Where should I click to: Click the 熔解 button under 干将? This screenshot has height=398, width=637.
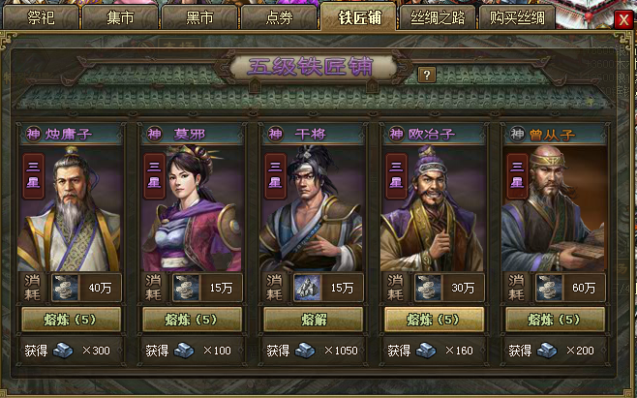pyautogui.click(x=313, y=320)
